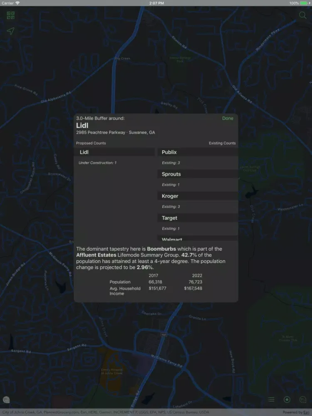Tap 'Under Construction: 1' text

pyautogui.click(x=97, y=163)
